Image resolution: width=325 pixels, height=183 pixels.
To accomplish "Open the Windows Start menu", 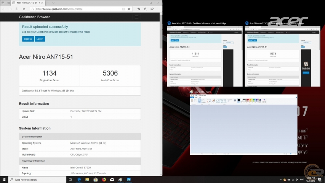I will click(4, 180).
